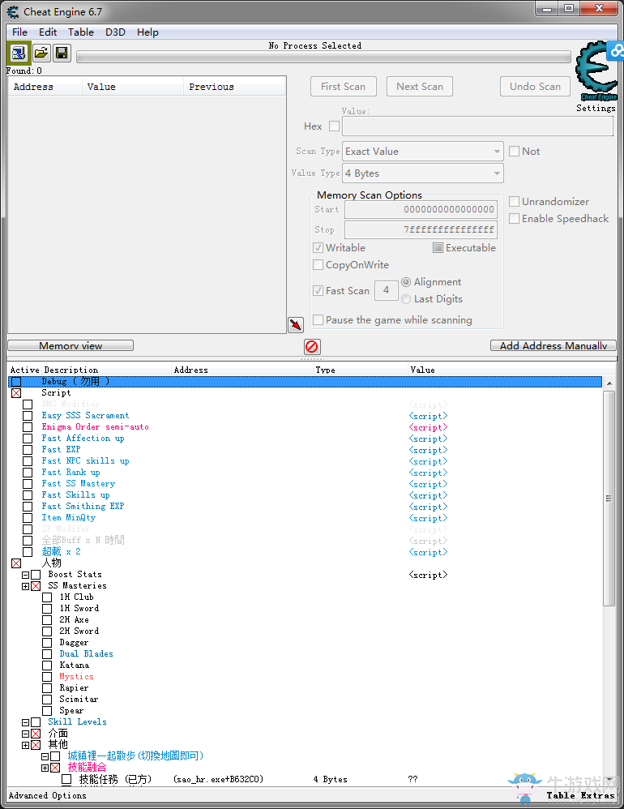Select the Last Digits radio button
This screenshot has height=809, width=624.
coord(406,299)
